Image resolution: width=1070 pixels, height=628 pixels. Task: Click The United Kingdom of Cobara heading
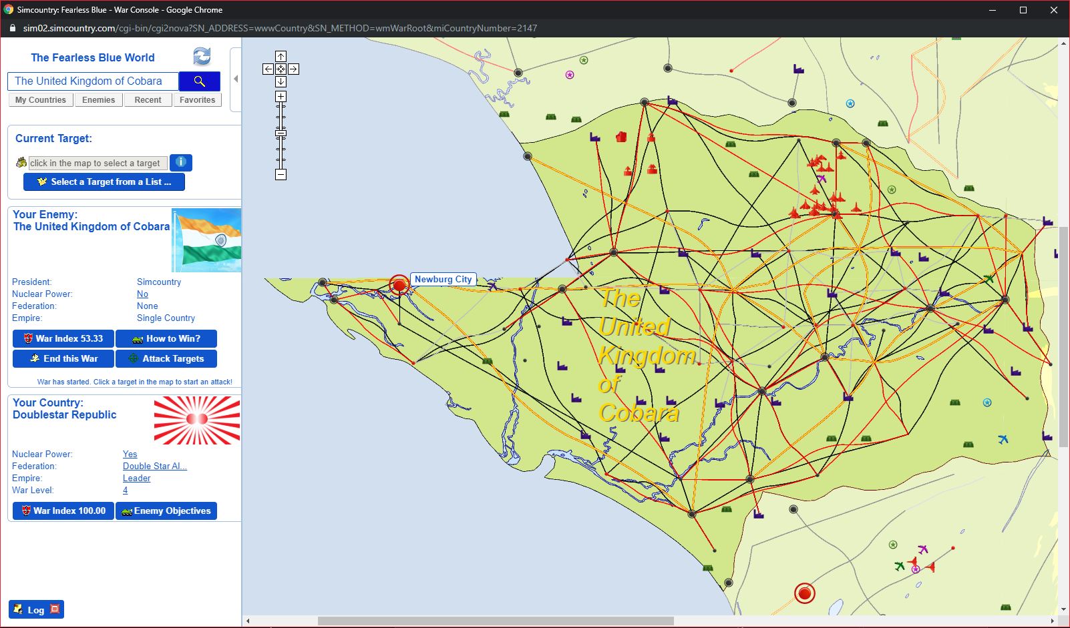point(92,227)
